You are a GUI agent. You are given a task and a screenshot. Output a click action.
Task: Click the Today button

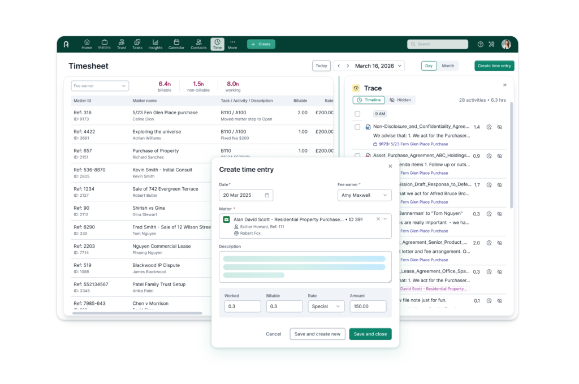coord(321,66)
